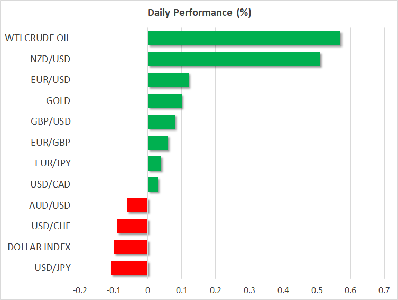Click the WTI CRUDE OIL axis label
398x300 pixels.
click(38, 38)
